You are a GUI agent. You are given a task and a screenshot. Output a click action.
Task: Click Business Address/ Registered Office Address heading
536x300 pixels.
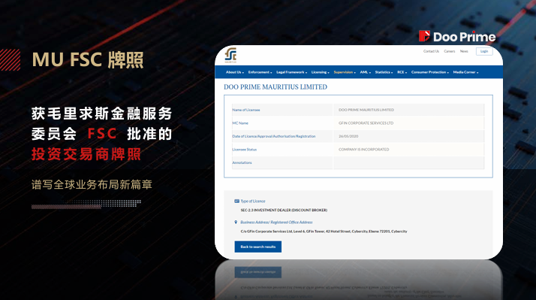point(276,223)
